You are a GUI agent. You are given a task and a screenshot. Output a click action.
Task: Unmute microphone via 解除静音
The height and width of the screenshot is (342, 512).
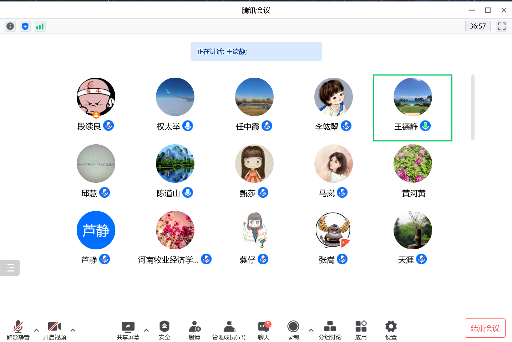pyautogui.click(x=18, y=330)
